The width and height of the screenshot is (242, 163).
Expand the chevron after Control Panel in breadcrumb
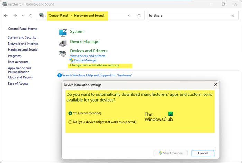pyautogui.click(x=72, y=16)
